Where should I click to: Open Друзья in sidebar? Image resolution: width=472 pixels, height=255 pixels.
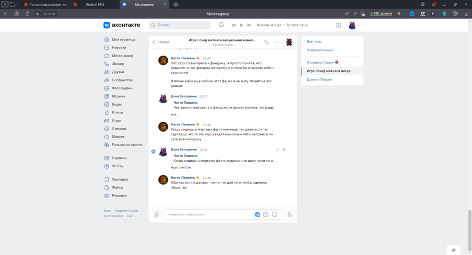click(x=114, y=72)
